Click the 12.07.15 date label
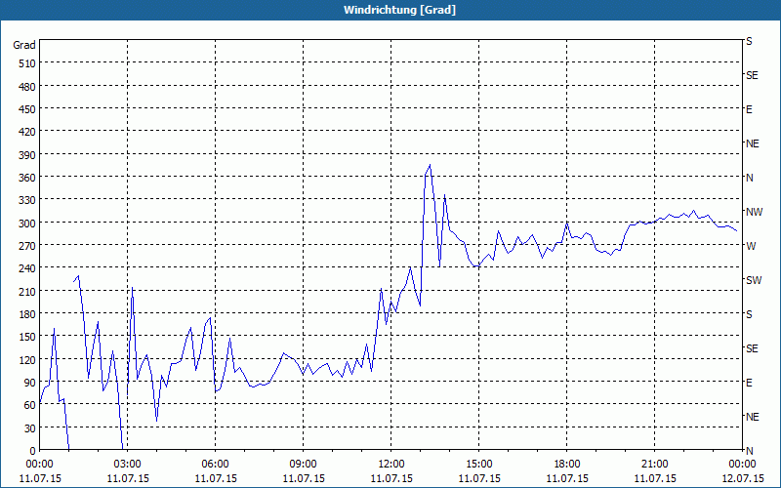This screenshot has width=781, height=488. (x=742, y=478)
